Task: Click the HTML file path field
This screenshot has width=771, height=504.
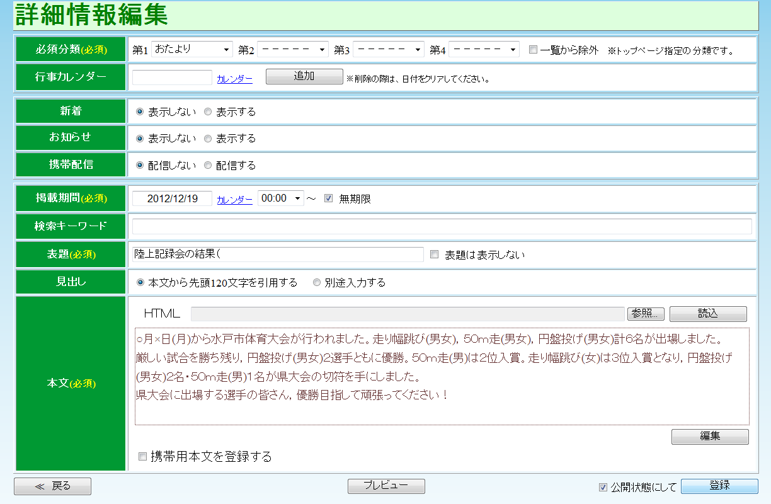Action: pos(408,314)
